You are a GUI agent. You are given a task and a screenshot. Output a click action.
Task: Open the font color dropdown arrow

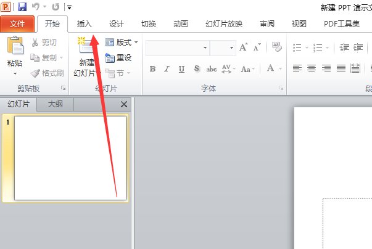[280, 69]
